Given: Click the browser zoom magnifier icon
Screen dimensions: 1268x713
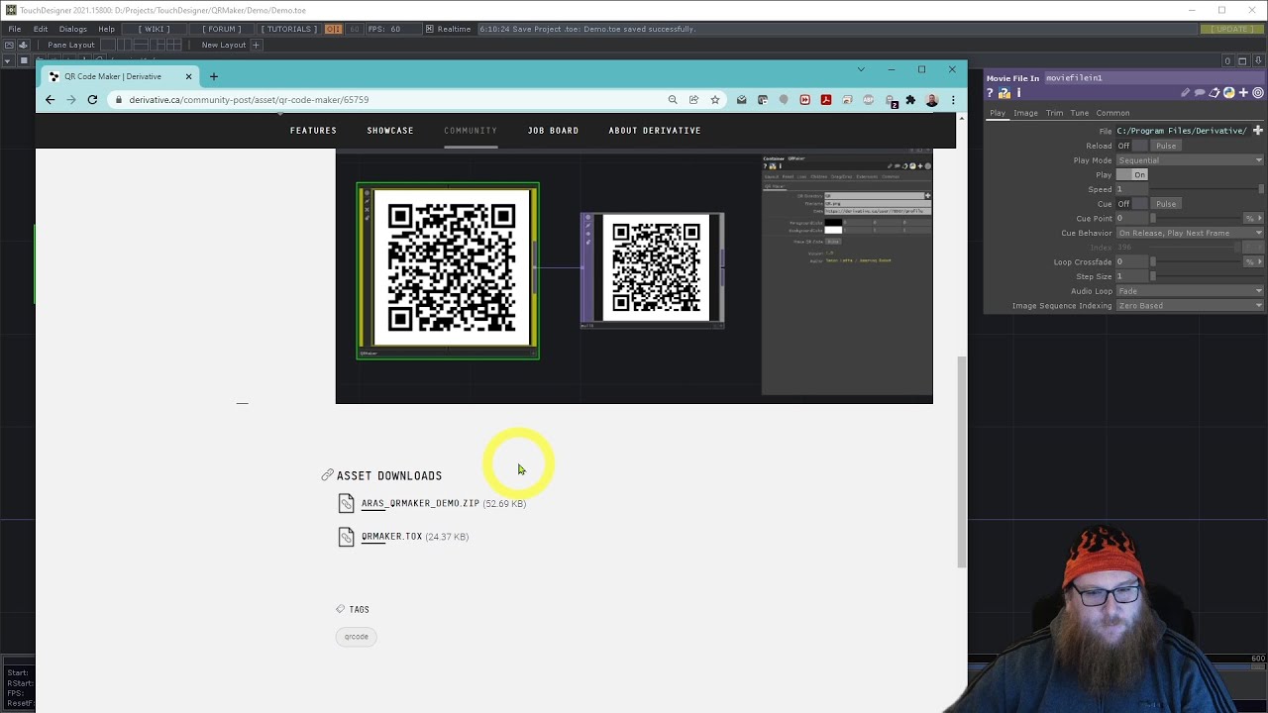Looking at the screenshot, I should click(x=673, y=100).
